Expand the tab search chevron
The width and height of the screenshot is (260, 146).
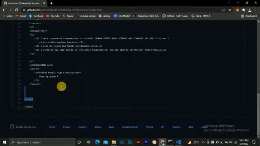pyautogui.click(x=229, y=3)
